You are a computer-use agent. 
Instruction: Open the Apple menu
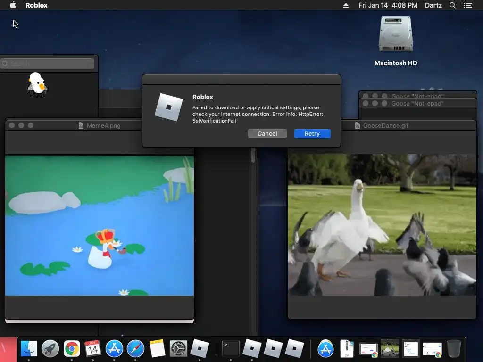[x=13, y=5]
